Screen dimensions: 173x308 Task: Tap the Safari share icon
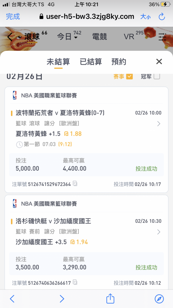point(110,298)
